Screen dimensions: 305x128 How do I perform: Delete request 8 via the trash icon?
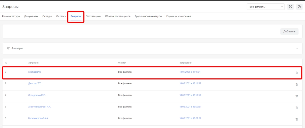tap(296, 85)
